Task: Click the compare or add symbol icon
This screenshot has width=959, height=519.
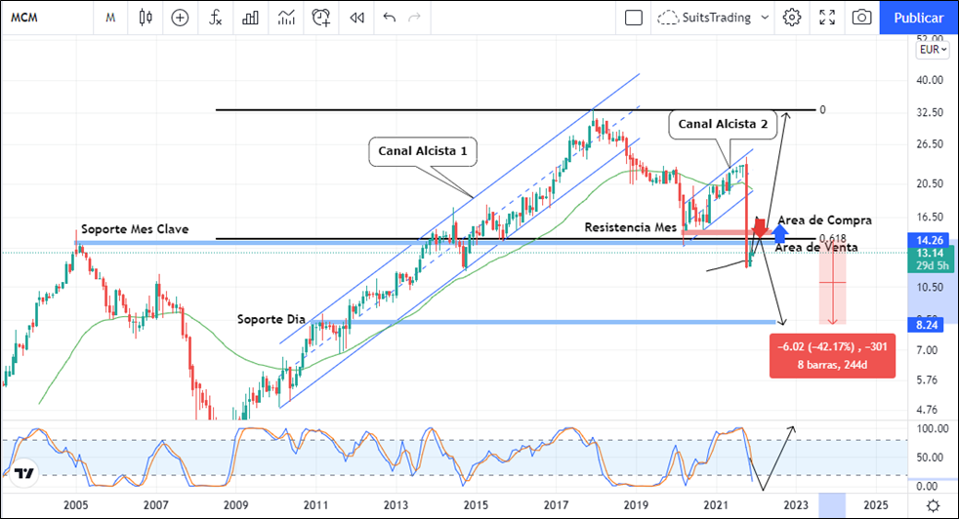Action: point(180,18)
